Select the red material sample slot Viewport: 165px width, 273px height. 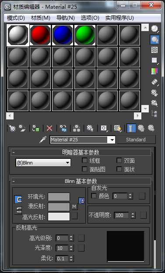click(x=40, y=35)
